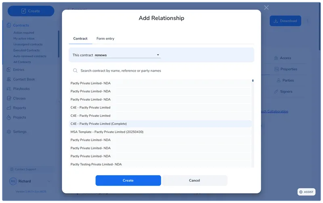This screenshot has width=323, height=203.
Task: Open Action required in sidebar
Action: click(x=24, y=33)
